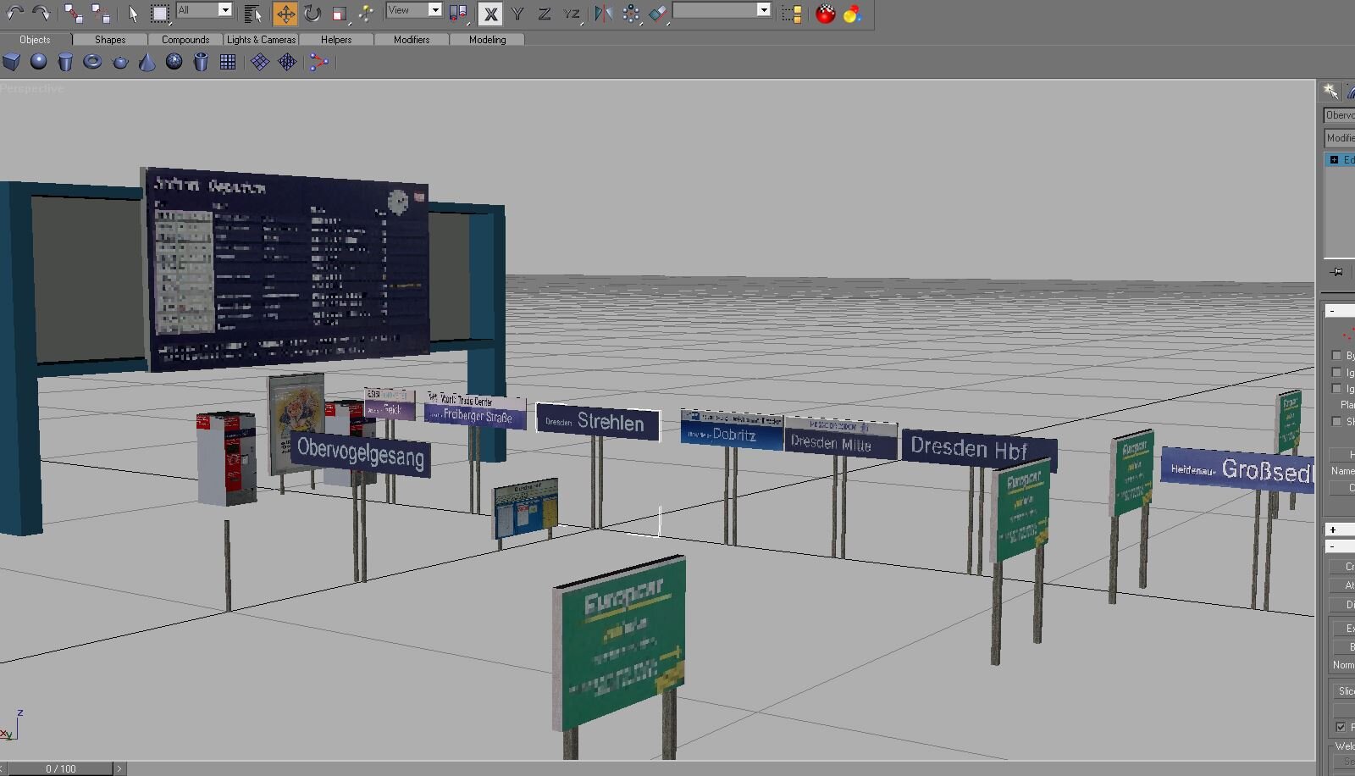Click the object name field in the panel
This screenshot has height=776, width=1355.
coord(1340,115)
